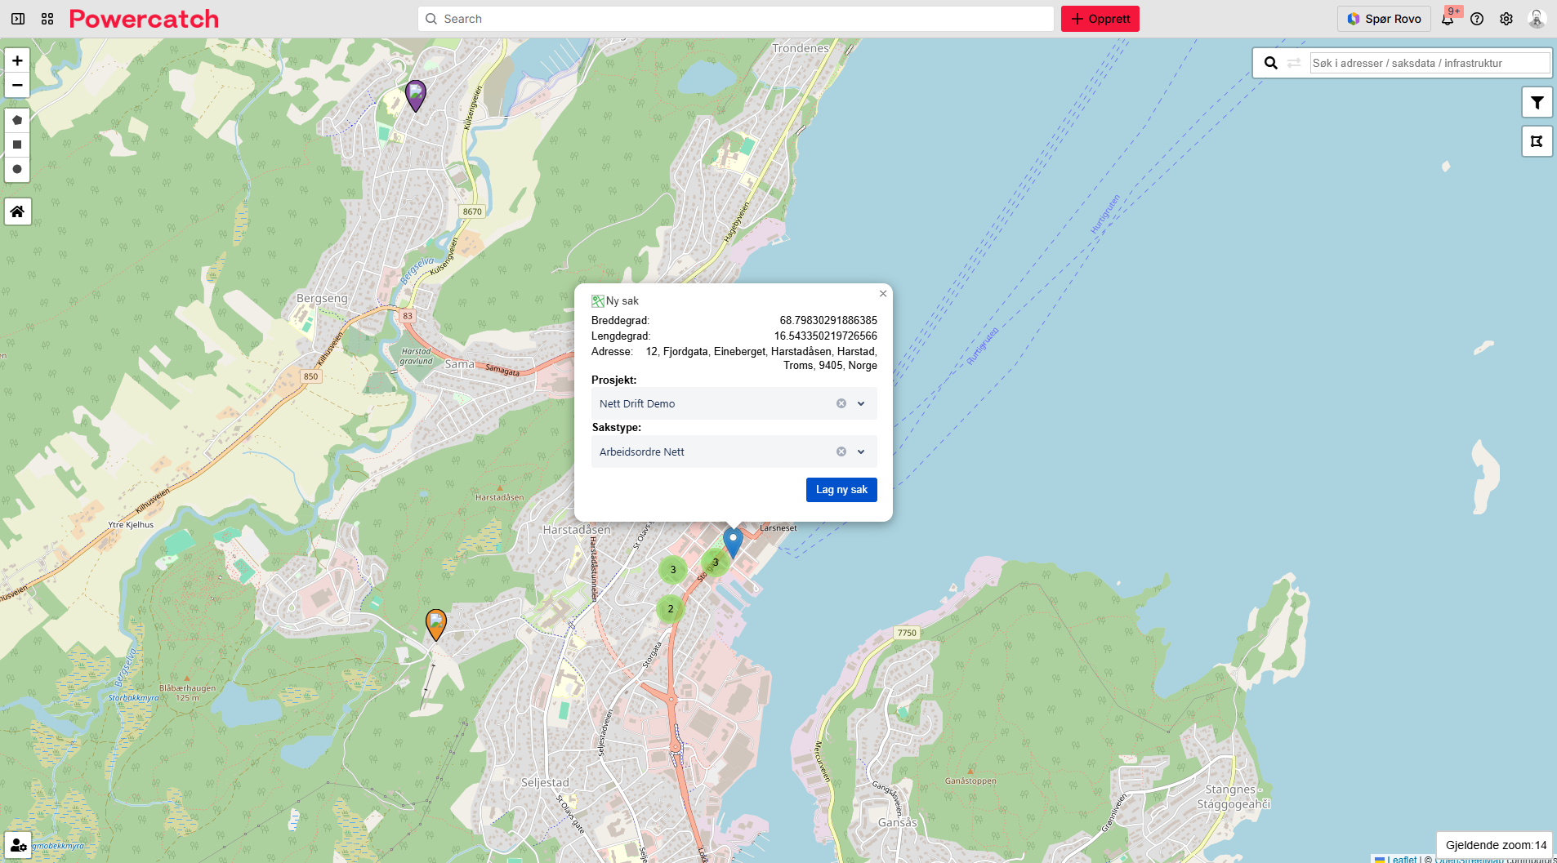
Task: Open the notifications bell
Action: [x=1448, y=19]
